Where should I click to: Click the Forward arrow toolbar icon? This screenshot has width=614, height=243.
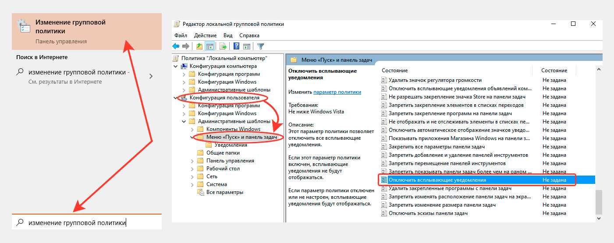point(185,46)
